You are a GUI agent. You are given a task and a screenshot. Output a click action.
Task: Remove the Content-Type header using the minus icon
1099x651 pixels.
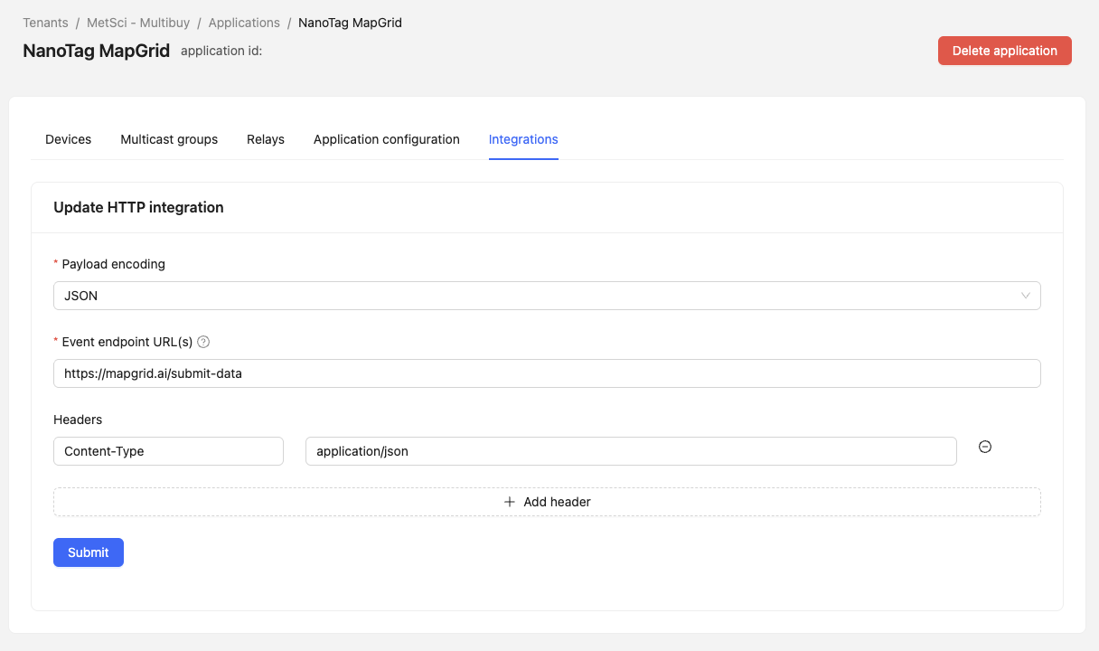984,447
